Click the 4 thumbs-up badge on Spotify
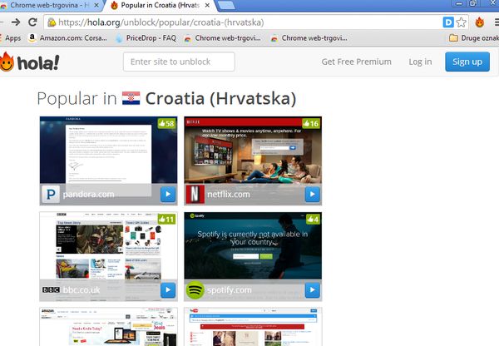The height and width of the screenshot is (346, 499). [313, 219]
